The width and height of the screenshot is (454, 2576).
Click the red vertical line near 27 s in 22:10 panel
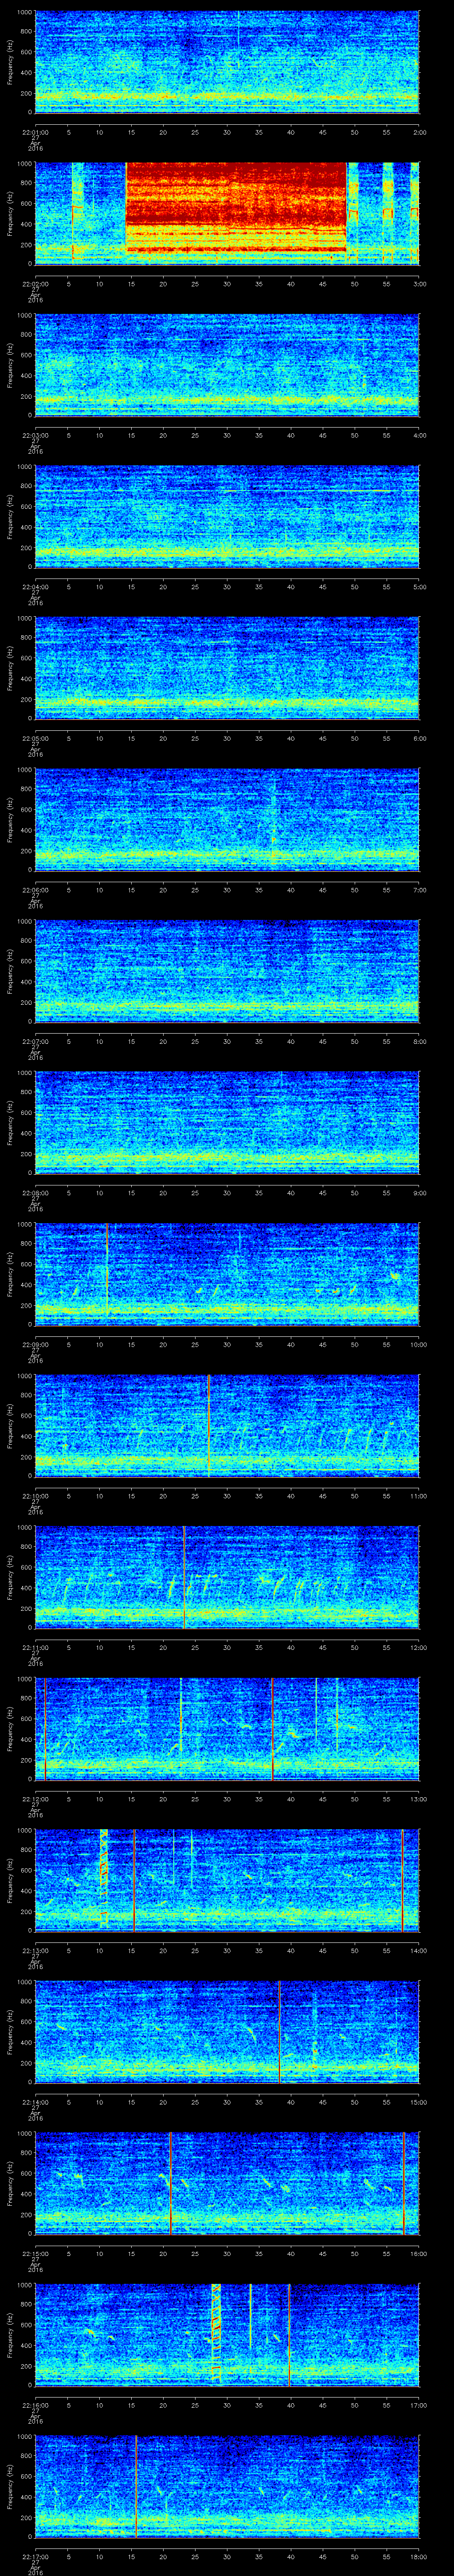point(208,1426)
